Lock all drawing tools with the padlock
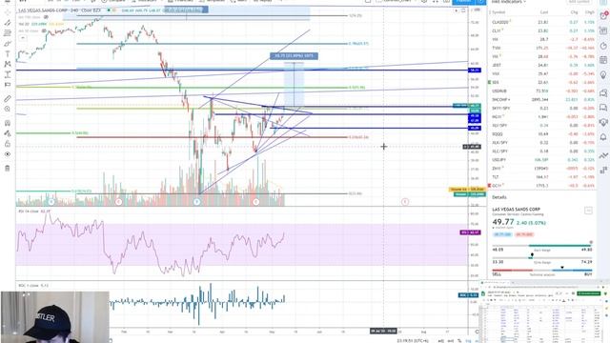610x343 pixels. point(8,144)
